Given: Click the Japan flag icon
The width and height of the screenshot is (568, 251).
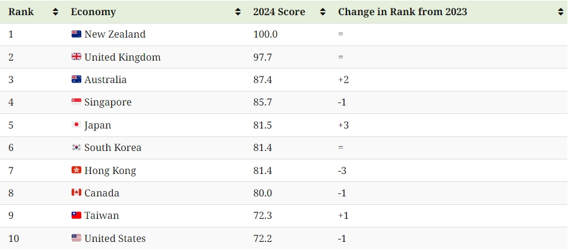Looking at the screenshot, I should pos(76,125).
